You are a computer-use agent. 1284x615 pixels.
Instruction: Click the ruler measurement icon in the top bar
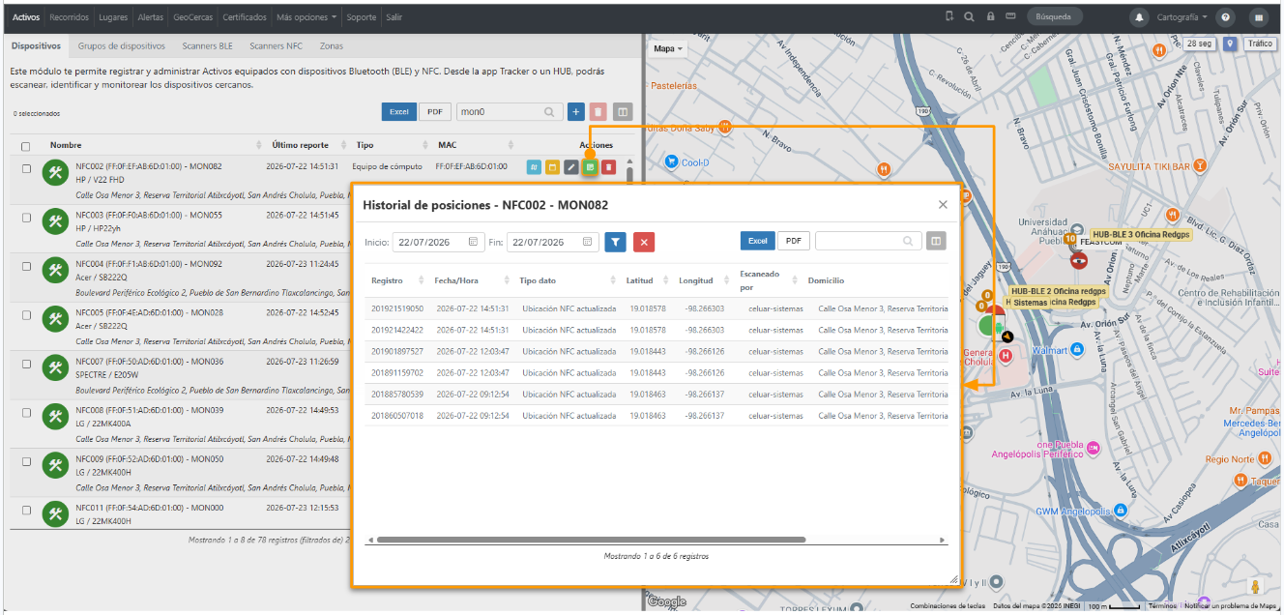coord(1010,16)
